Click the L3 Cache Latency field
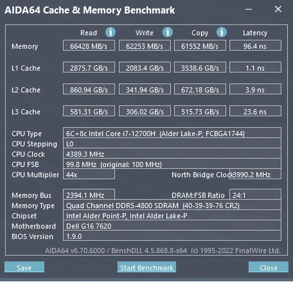Screen dimensions: 293x282 [255, 111]
